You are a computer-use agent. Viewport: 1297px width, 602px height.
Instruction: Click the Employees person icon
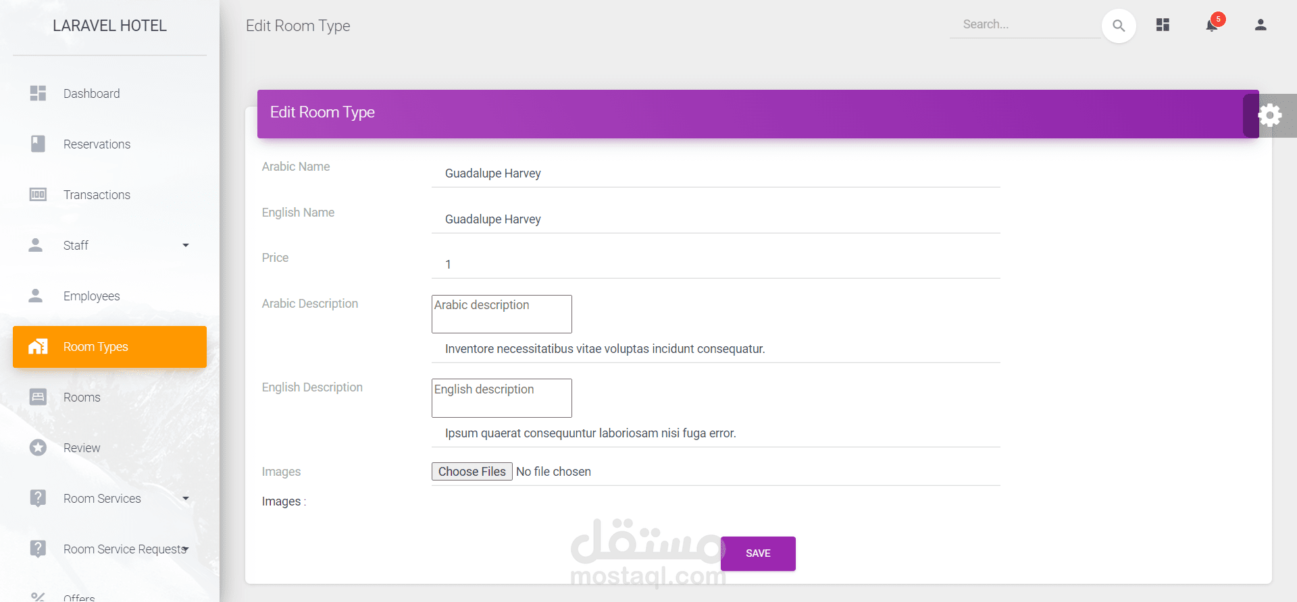pyautogui.click(x=36, y=296)
